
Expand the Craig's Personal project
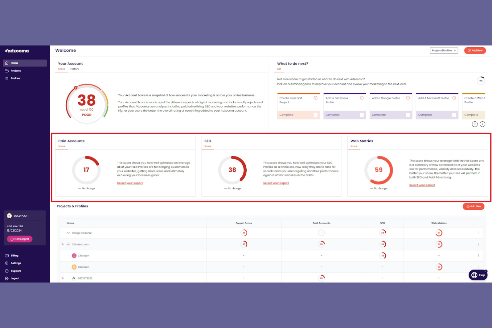point(68,233)
